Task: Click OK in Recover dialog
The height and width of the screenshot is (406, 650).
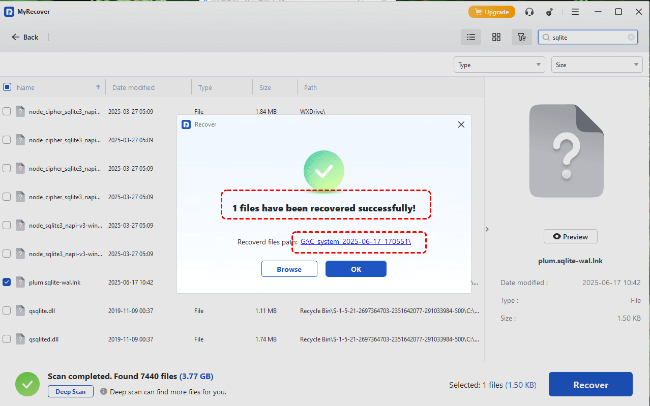Action: coord(356,269)
